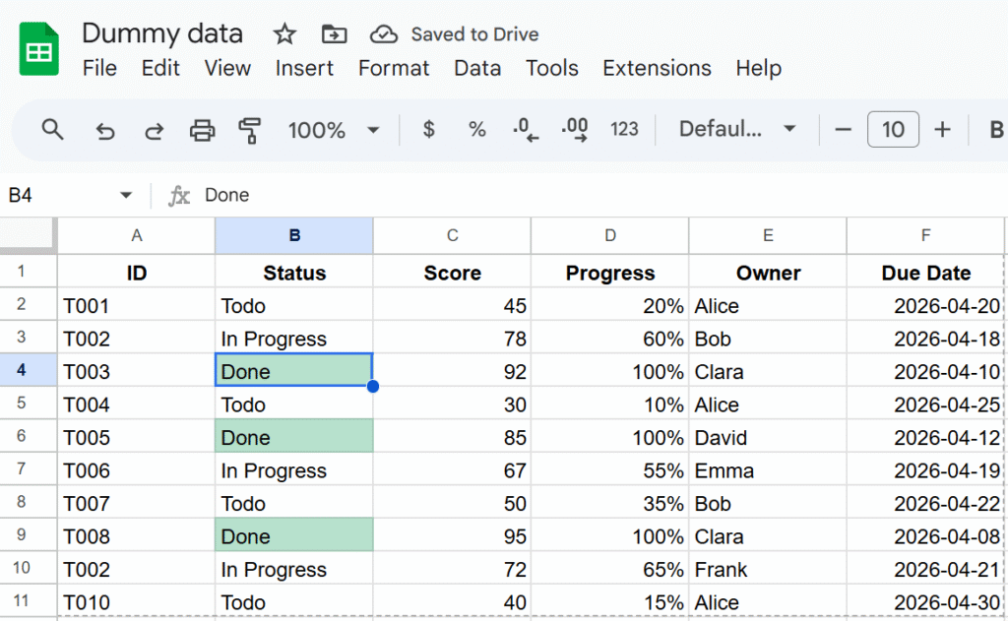Click the Move to folder icon

[x=335, y=34]
